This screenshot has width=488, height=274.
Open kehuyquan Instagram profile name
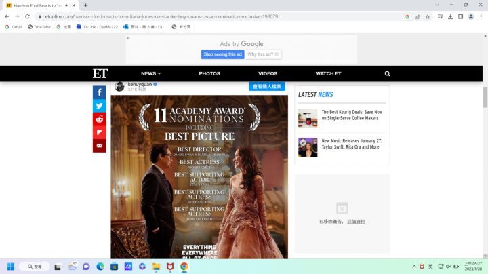click(x=140, y=84)
